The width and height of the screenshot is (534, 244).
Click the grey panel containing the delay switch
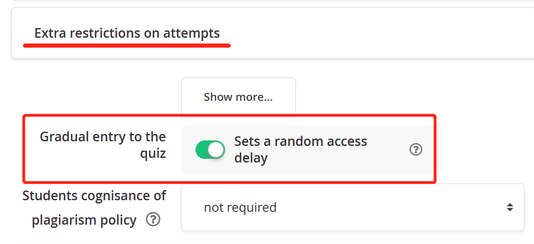point(311,150)
